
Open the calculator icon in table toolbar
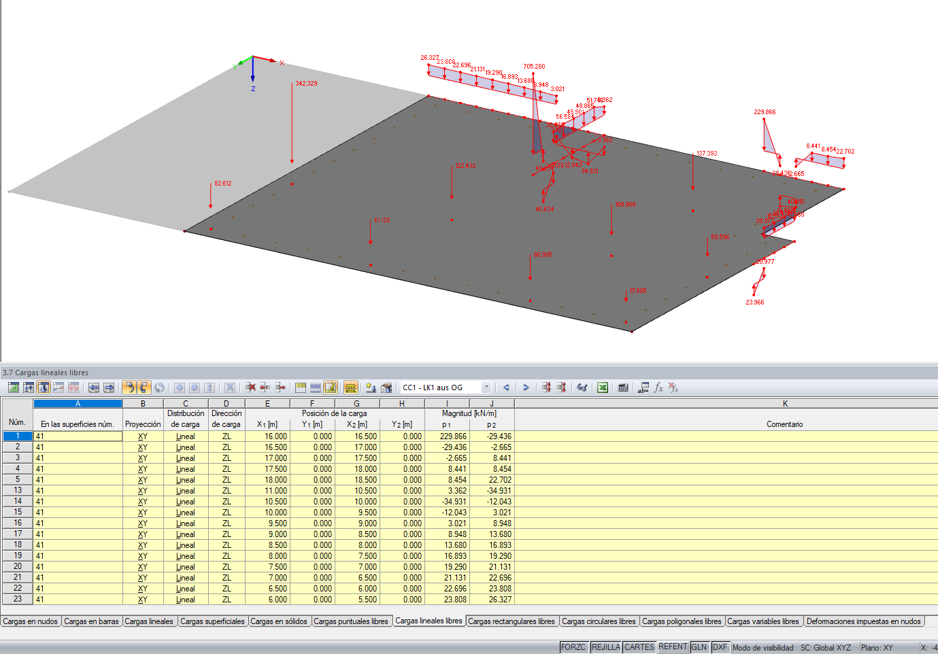622,388
